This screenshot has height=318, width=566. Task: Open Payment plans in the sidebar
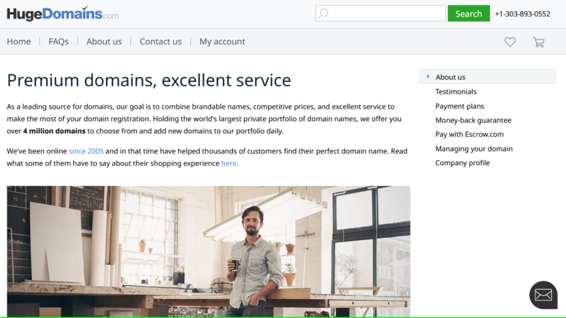pos(460,106)
